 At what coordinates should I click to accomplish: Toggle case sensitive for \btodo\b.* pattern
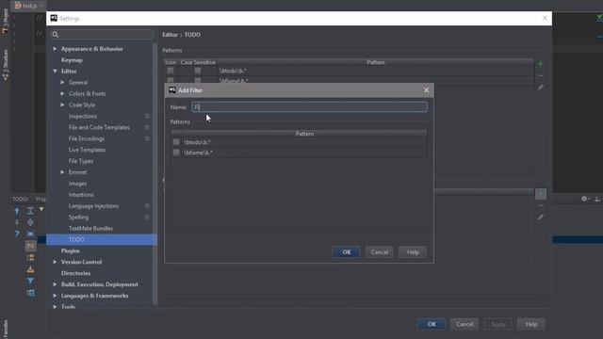[x=197, y=71]
